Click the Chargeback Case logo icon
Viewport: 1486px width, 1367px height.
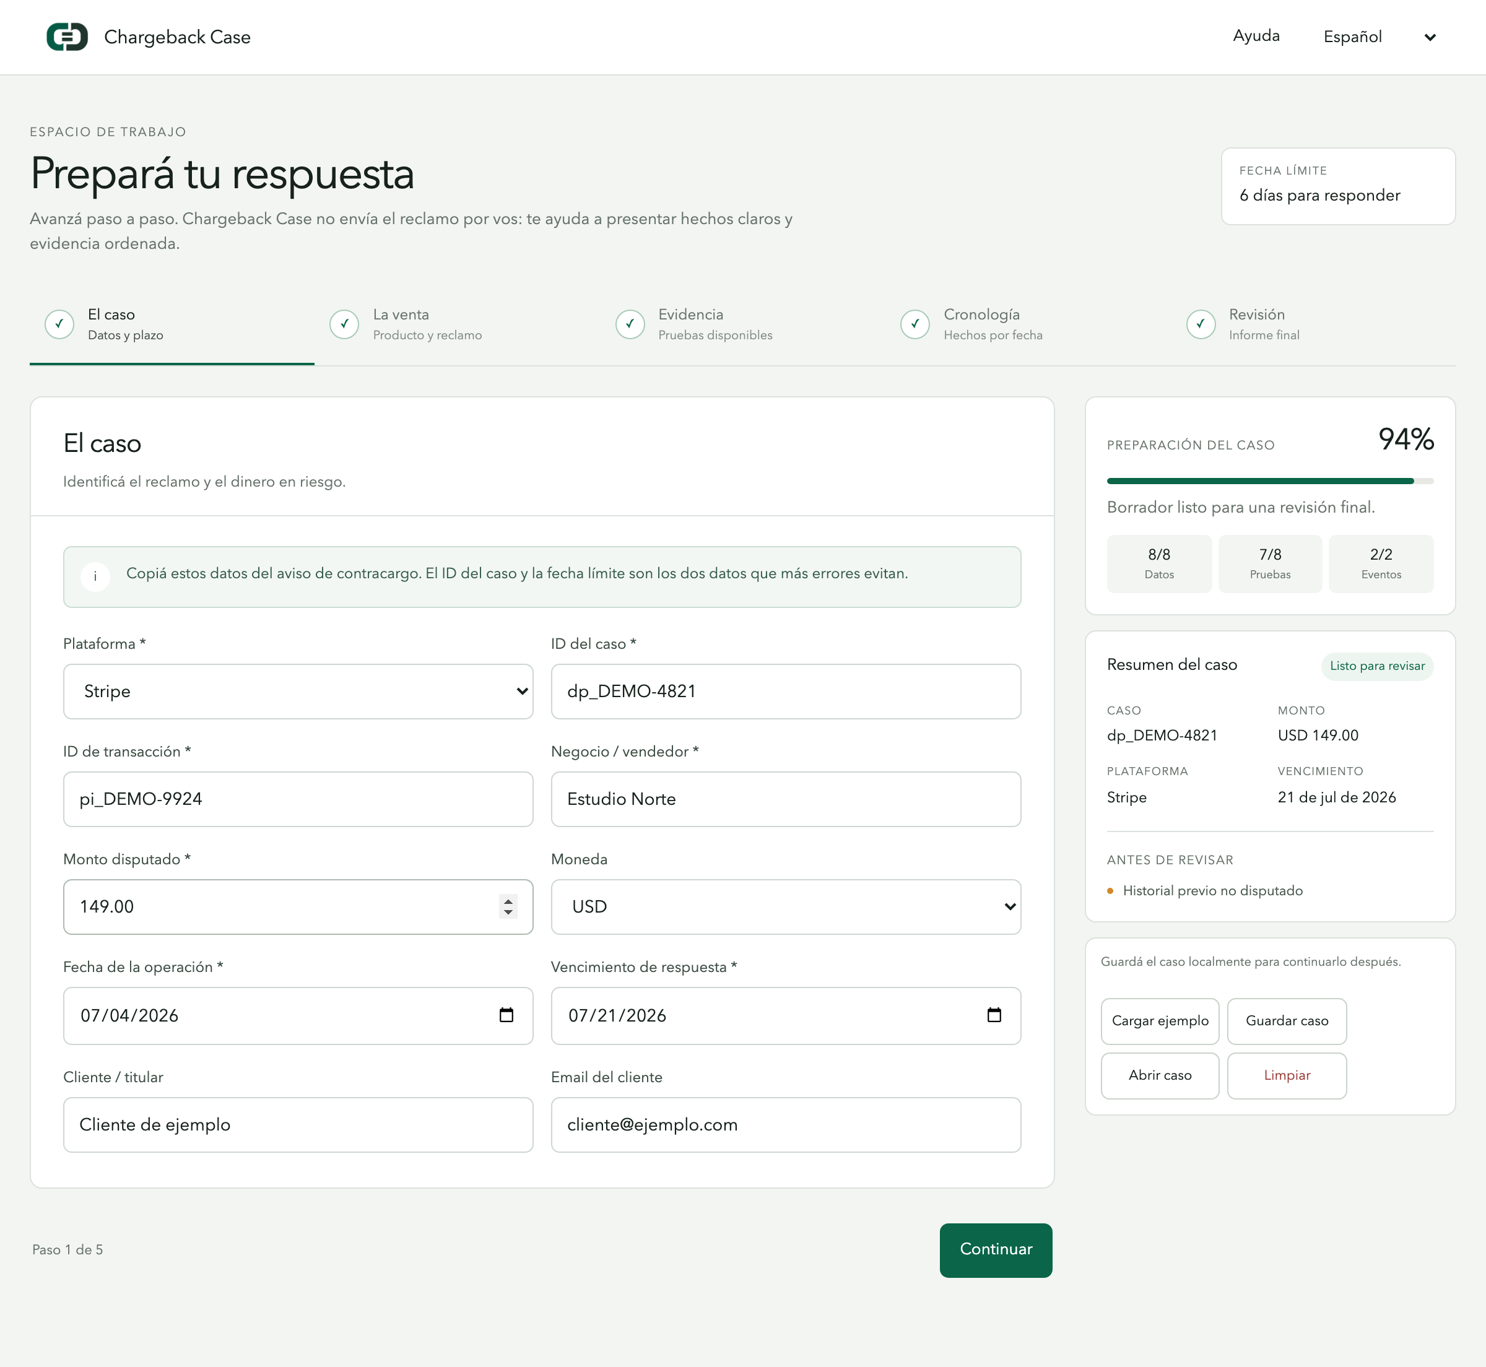pyautogui.click(x=67, y=37)
